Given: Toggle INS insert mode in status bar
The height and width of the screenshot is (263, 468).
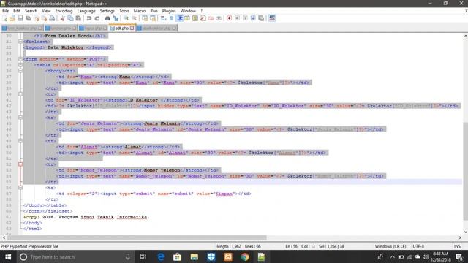Looking at the screenshot, I should click(457, 246).
